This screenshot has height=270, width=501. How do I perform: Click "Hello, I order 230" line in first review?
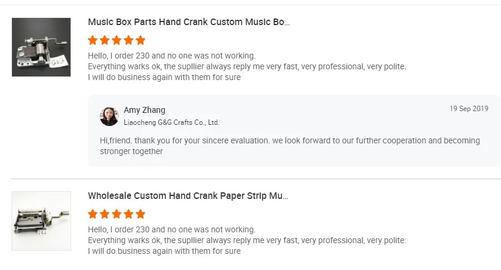point(171,56)
